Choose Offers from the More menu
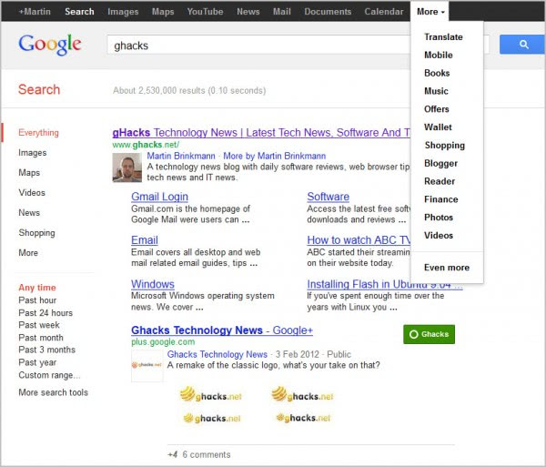Image resolution: width=546 pixels, height=467 pixels. (x=436, y=109)
